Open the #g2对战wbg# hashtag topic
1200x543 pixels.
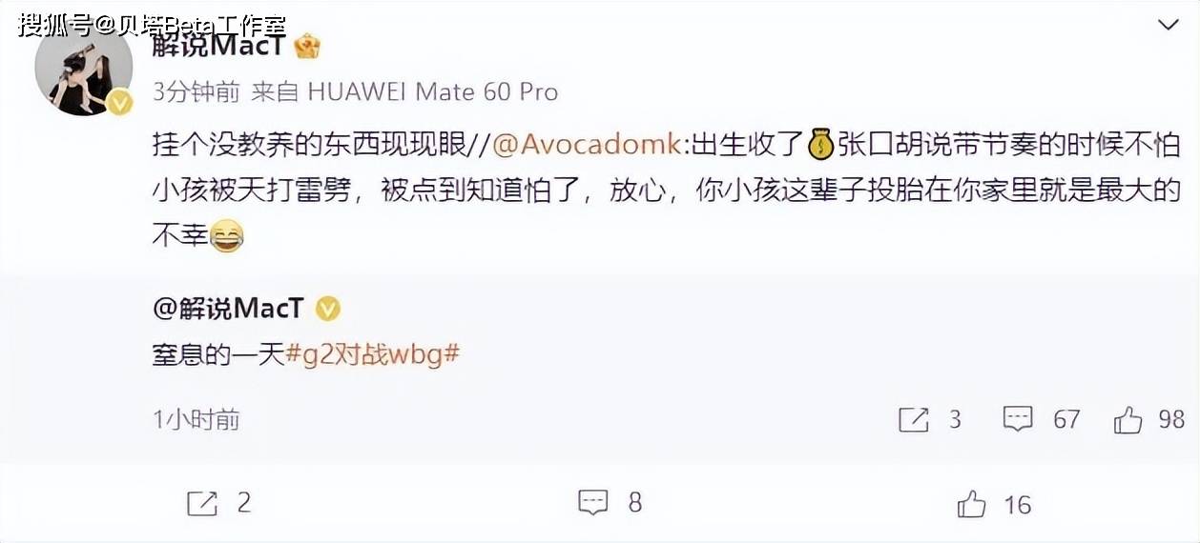374,354
